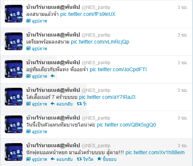Click the reply arrow icon on the jersey number 7 tweet

pos(53,104)
